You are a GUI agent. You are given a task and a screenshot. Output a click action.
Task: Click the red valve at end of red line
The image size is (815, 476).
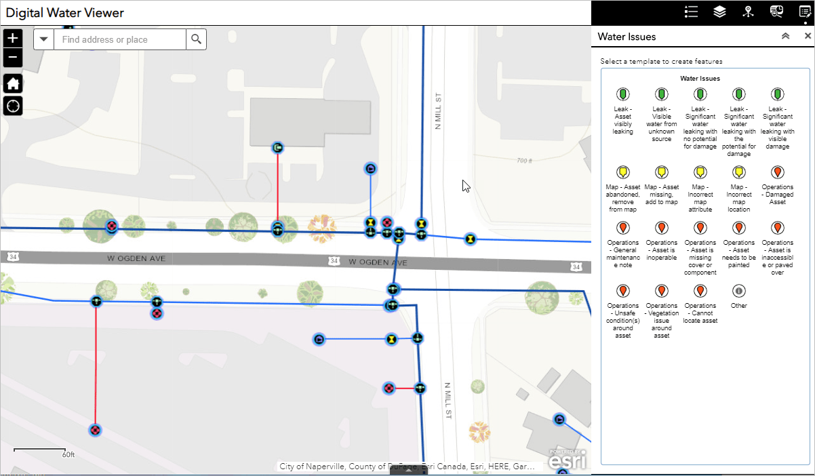[95, 430]
